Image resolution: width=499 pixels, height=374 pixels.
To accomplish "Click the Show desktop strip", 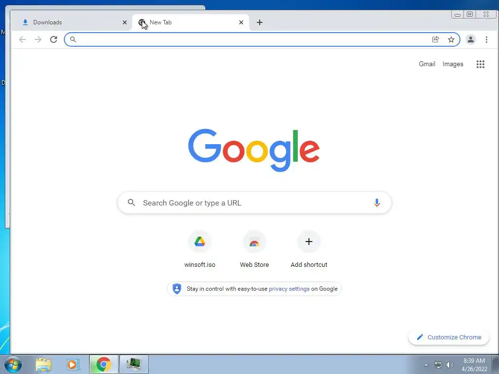I will (496, 364).
